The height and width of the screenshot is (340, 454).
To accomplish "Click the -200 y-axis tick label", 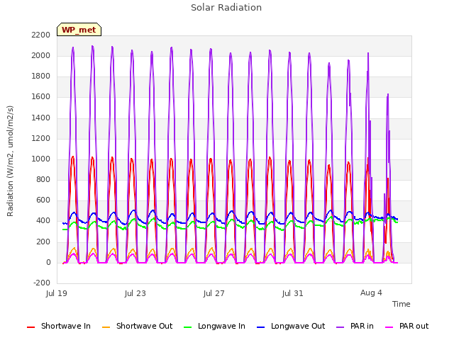I will coord(42,283).
